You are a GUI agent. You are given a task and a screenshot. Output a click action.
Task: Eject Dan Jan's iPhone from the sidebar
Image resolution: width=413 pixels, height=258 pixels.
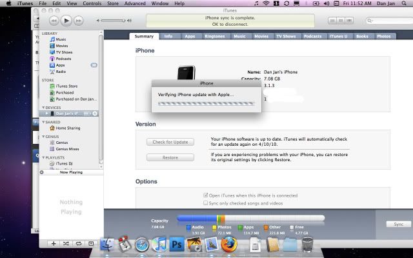tap(95, 114)
